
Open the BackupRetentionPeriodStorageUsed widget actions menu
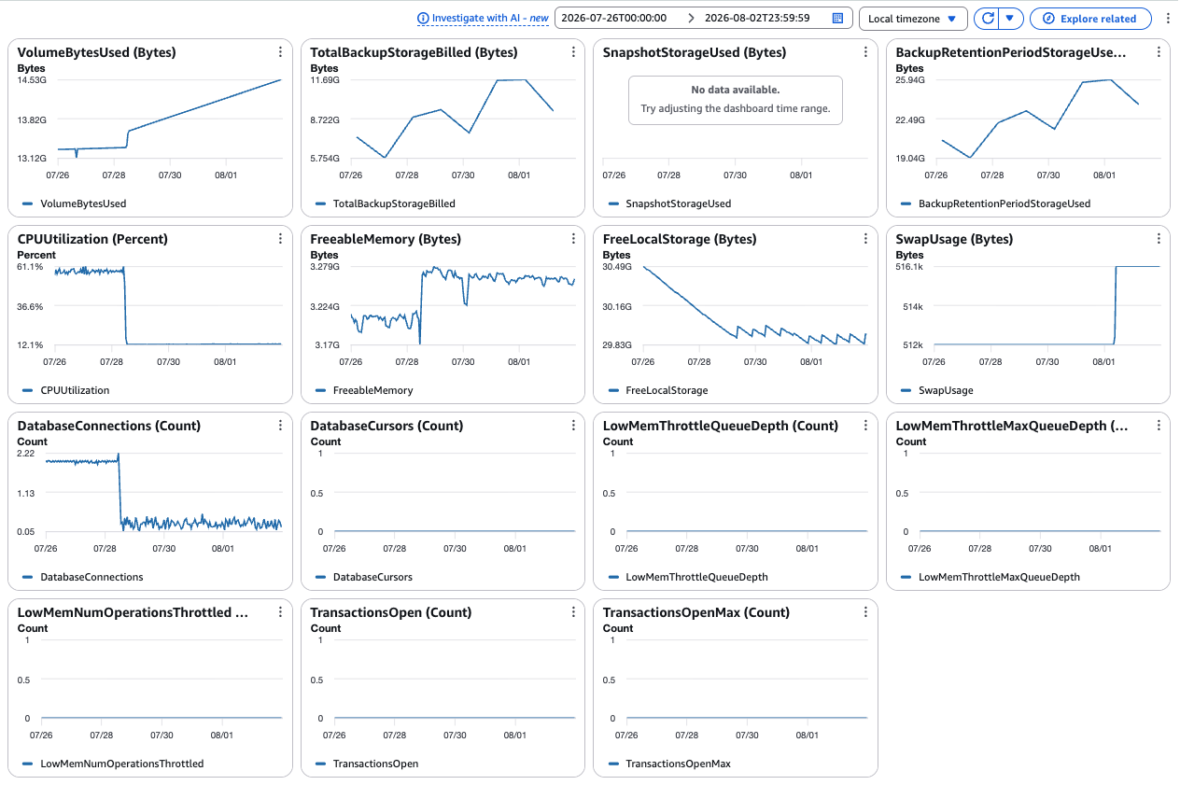point(1159,52)
